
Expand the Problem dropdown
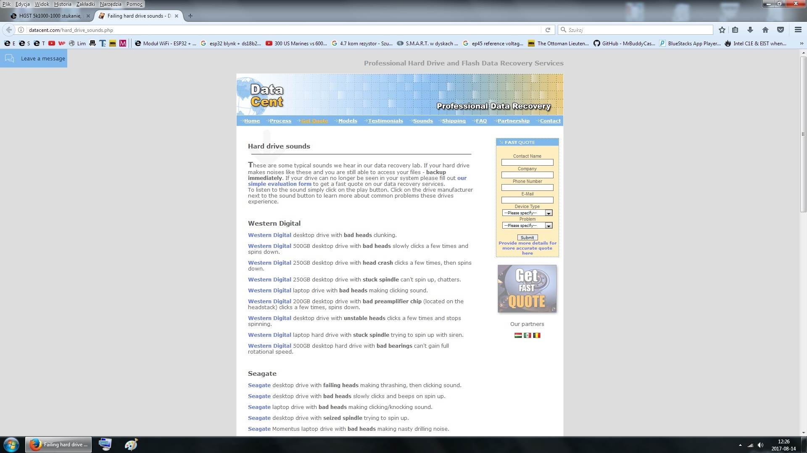(527, 225)
